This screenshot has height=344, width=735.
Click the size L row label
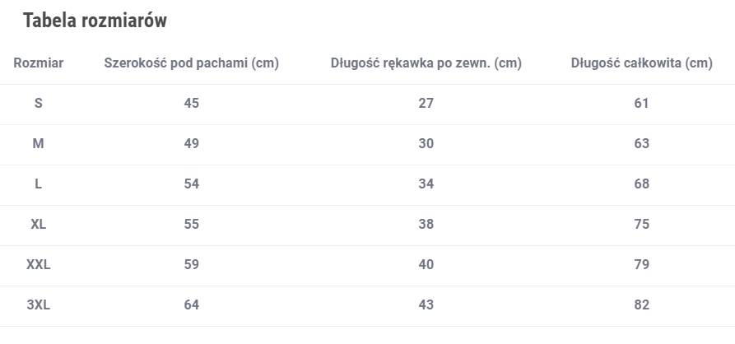pyautogui.click(x=39, y=184)
